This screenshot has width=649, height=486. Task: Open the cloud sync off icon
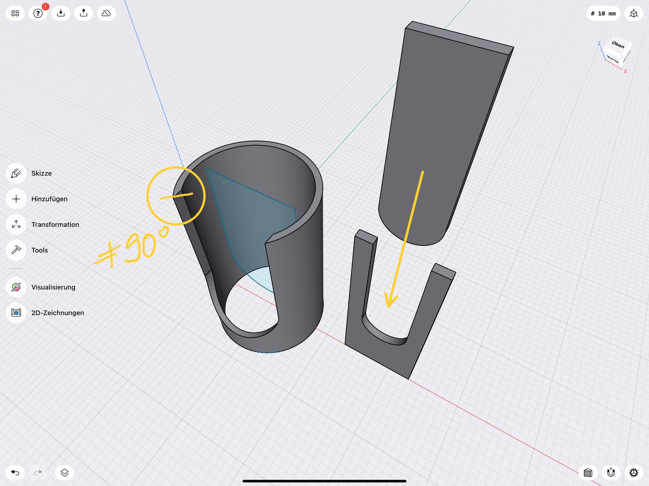[x=106, y=14]
